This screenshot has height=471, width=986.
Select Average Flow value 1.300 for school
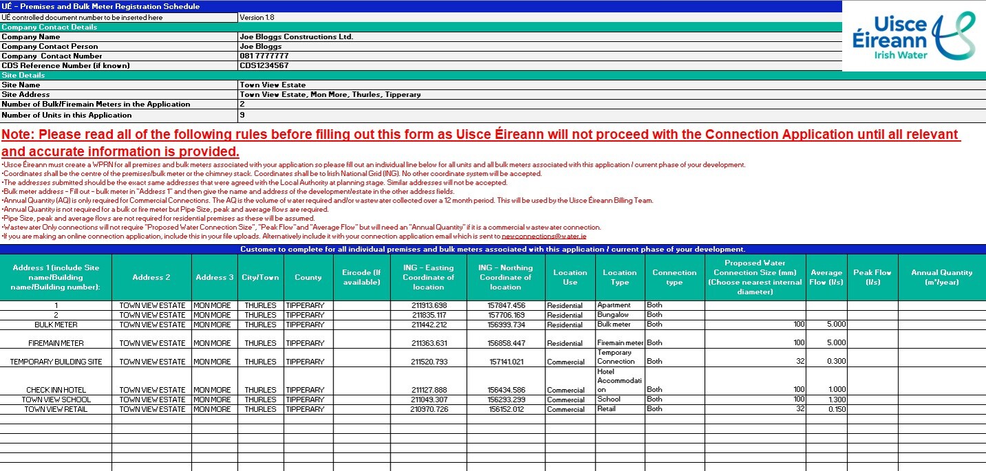[x=826, y=399]
